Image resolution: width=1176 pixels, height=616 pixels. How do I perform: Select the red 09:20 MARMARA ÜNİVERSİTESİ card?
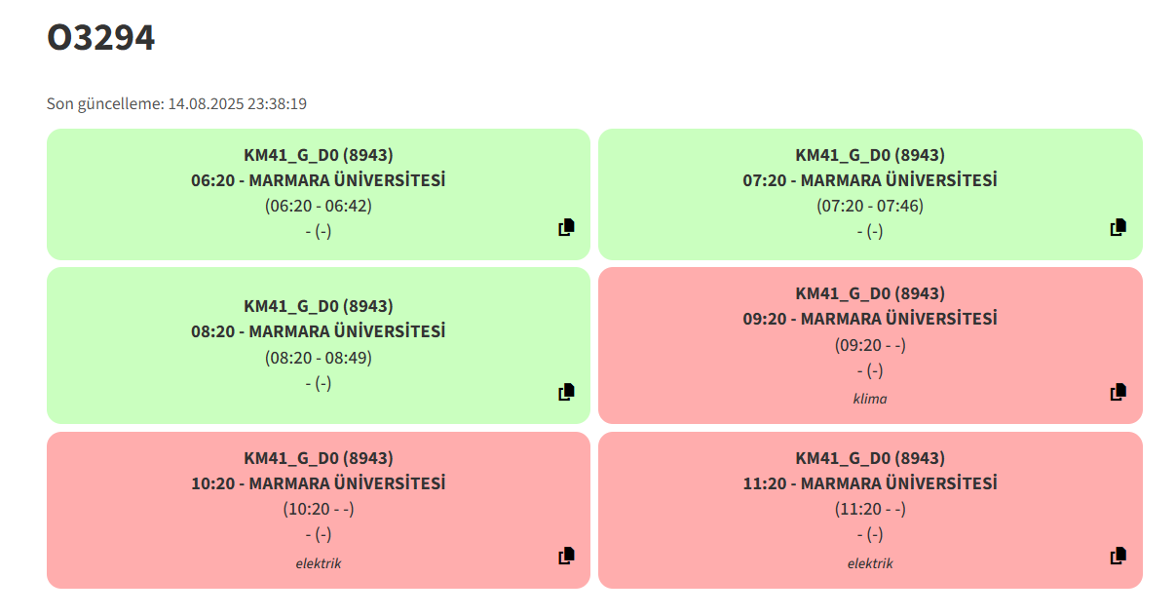click(870, 345)
